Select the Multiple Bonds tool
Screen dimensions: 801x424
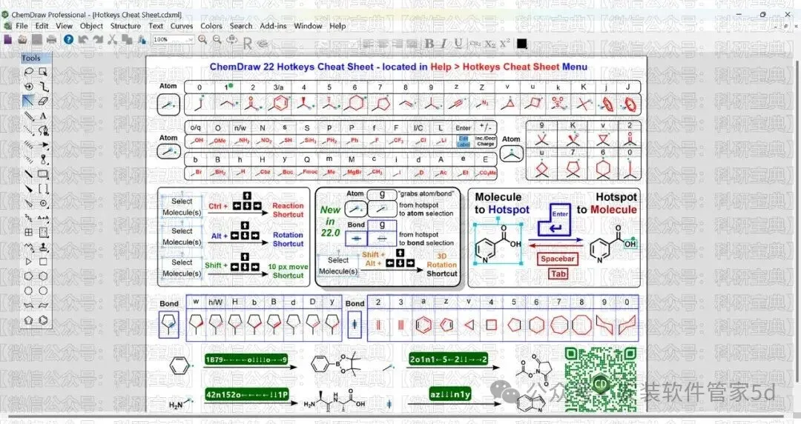pyautogui.click(x=29, y=116)
